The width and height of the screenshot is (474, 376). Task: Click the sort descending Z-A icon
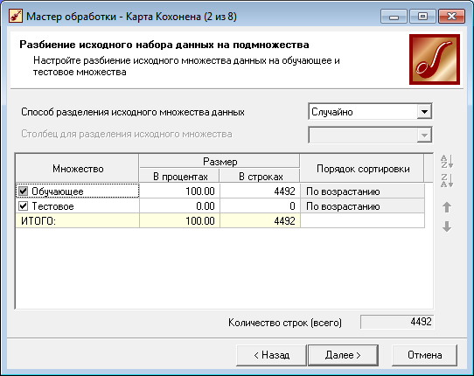pyautogui.click(x=447, y=180)
